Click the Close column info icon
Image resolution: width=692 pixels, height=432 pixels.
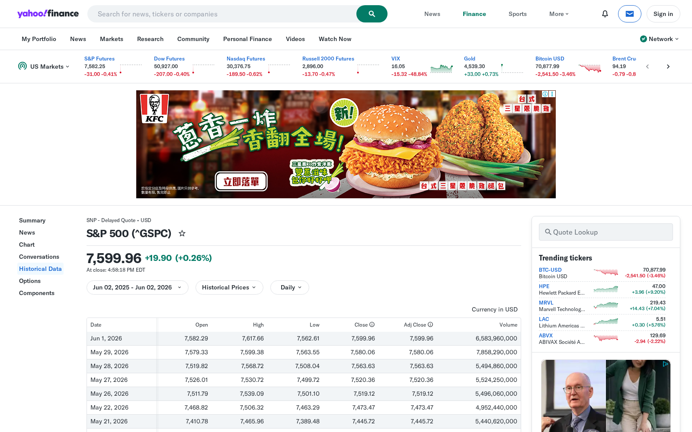click(372, 325)
